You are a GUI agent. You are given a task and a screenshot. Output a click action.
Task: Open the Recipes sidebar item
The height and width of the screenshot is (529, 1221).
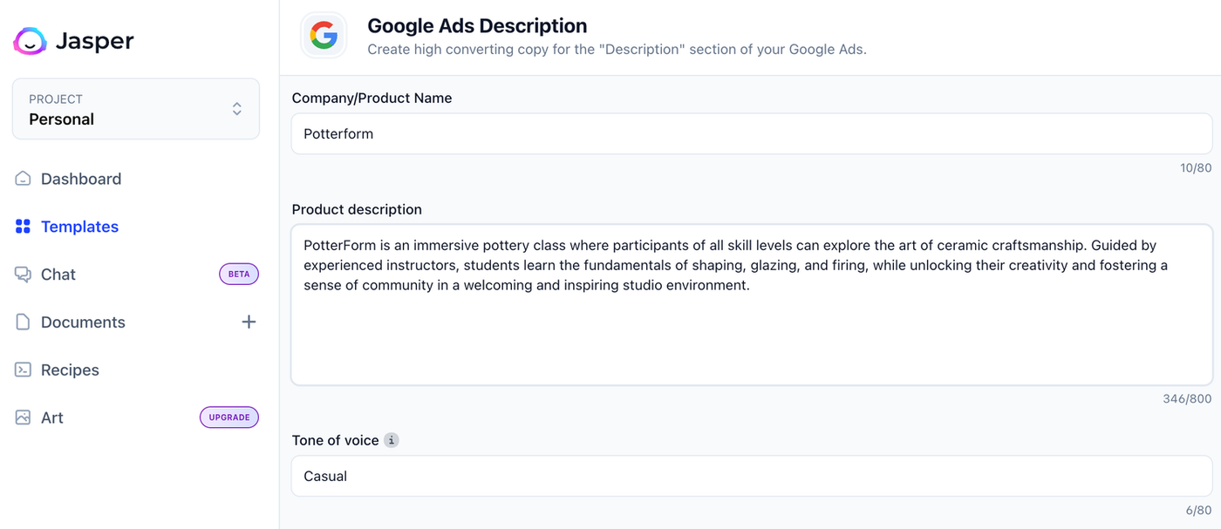(x=70, y=370)
